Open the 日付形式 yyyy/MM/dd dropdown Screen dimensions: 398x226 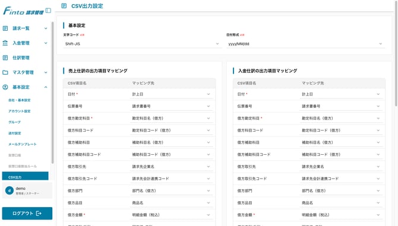point(305,44)
